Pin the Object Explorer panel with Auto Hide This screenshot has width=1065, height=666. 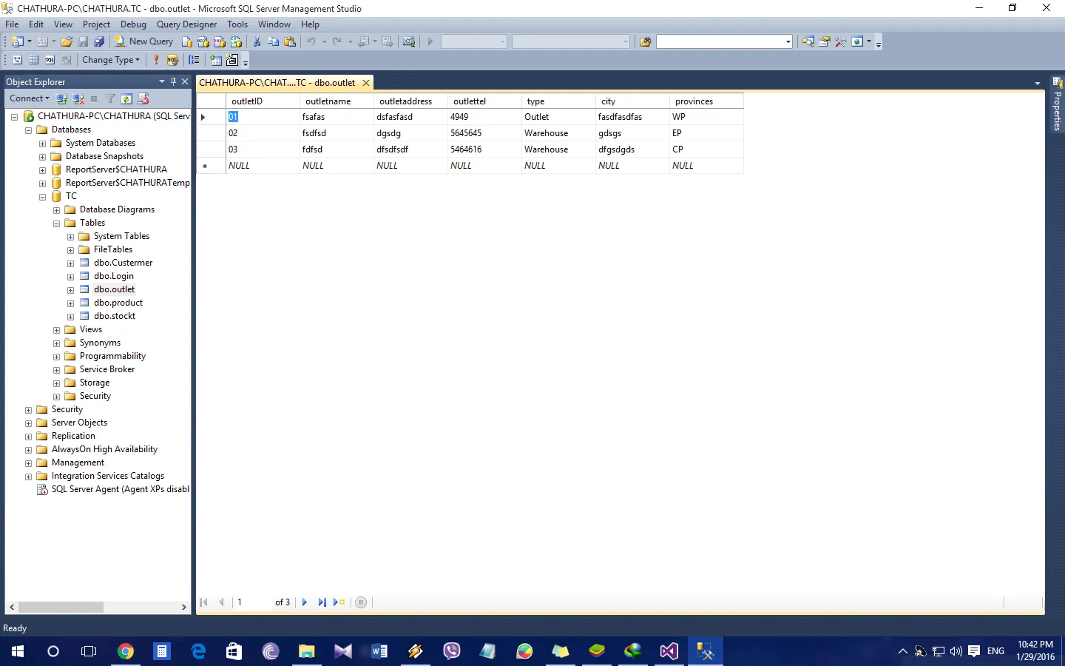pyautogui.click(x=173, y=81)
